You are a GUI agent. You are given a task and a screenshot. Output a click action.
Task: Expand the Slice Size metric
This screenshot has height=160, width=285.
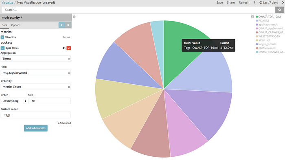click(2, 37)
